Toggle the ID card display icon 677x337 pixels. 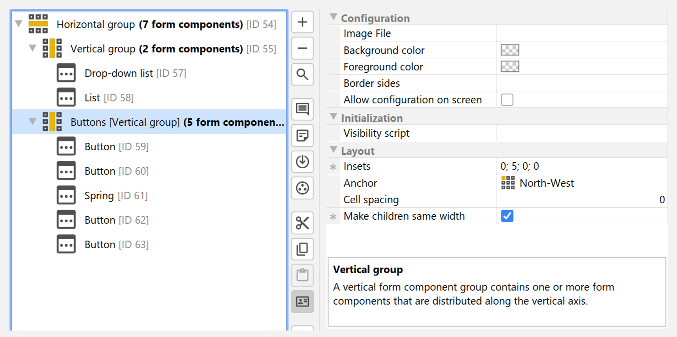pyautogui.click(x=302, y=302)
